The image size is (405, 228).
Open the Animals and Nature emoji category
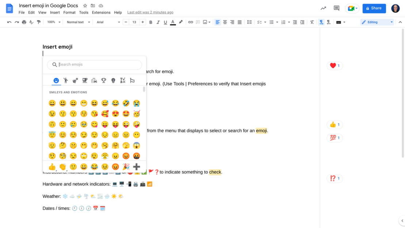75,80
